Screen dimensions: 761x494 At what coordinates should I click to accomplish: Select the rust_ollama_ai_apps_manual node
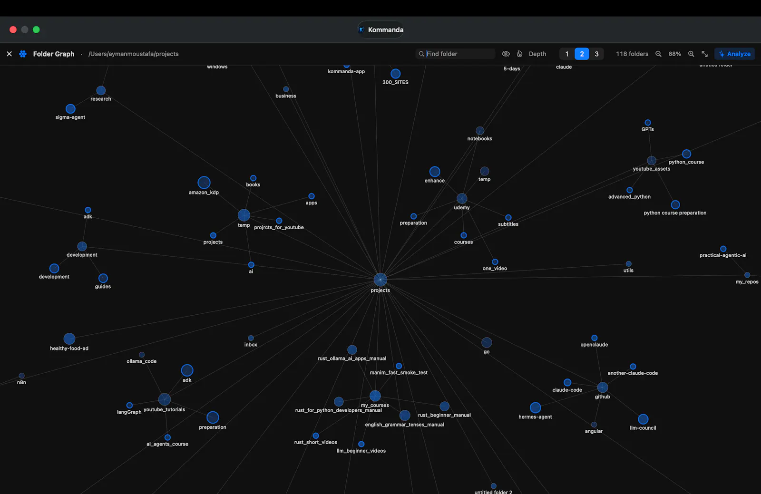[x=352, y=350]
